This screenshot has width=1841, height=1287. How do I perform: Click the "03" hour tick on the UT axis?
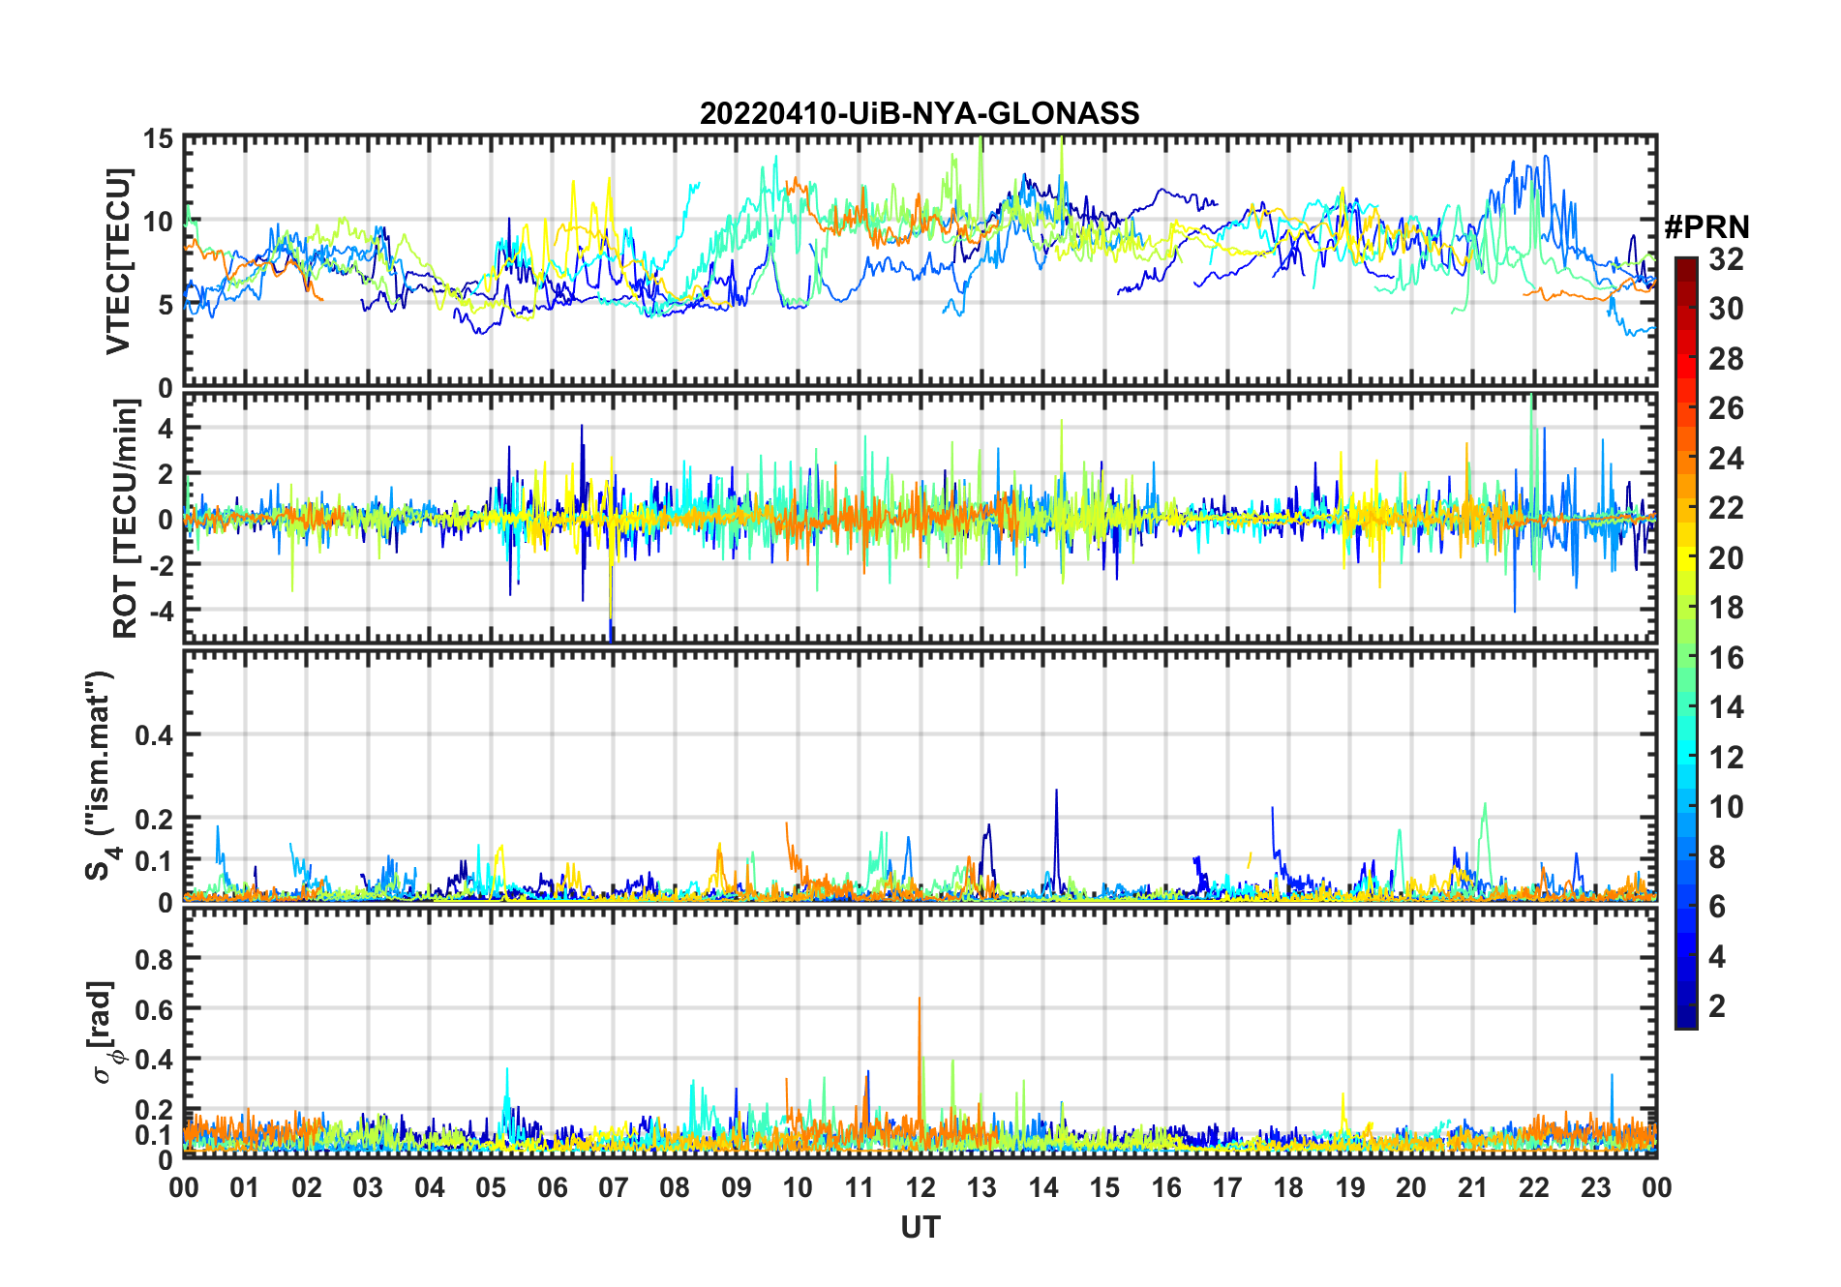(x=368, y=1187)
